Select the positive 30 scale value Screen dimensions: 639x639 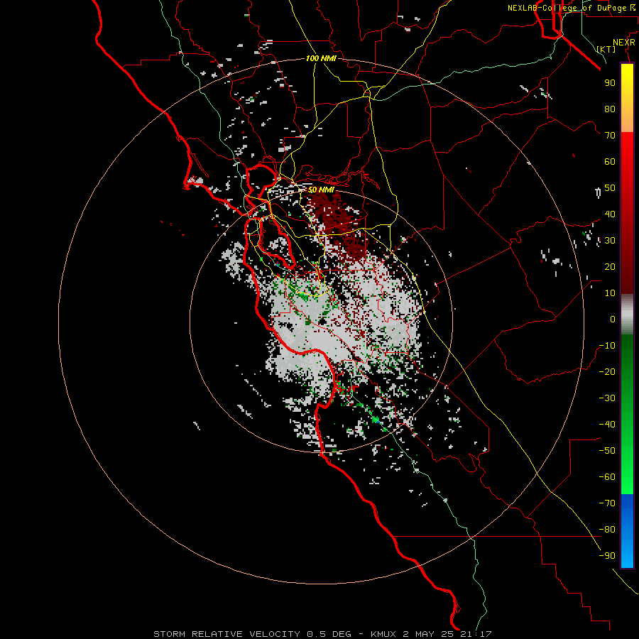point(610,241)
